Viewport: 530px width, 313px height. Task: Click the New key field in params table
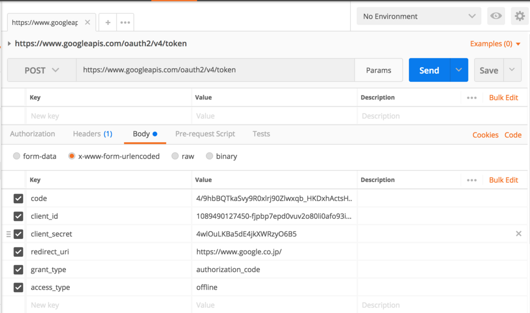click(x=109, y=116)
